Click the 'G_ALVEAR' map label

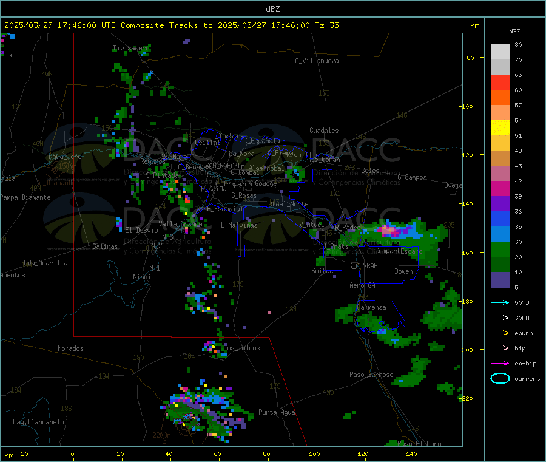pyautogui.click(x=363, y=266)
